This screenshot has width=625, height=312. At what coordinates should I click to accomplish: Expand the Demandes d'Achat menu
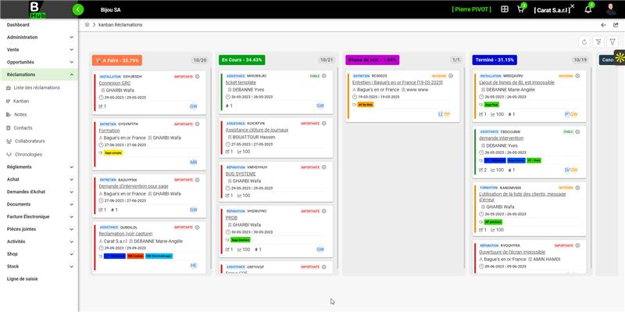pos(39,192)
